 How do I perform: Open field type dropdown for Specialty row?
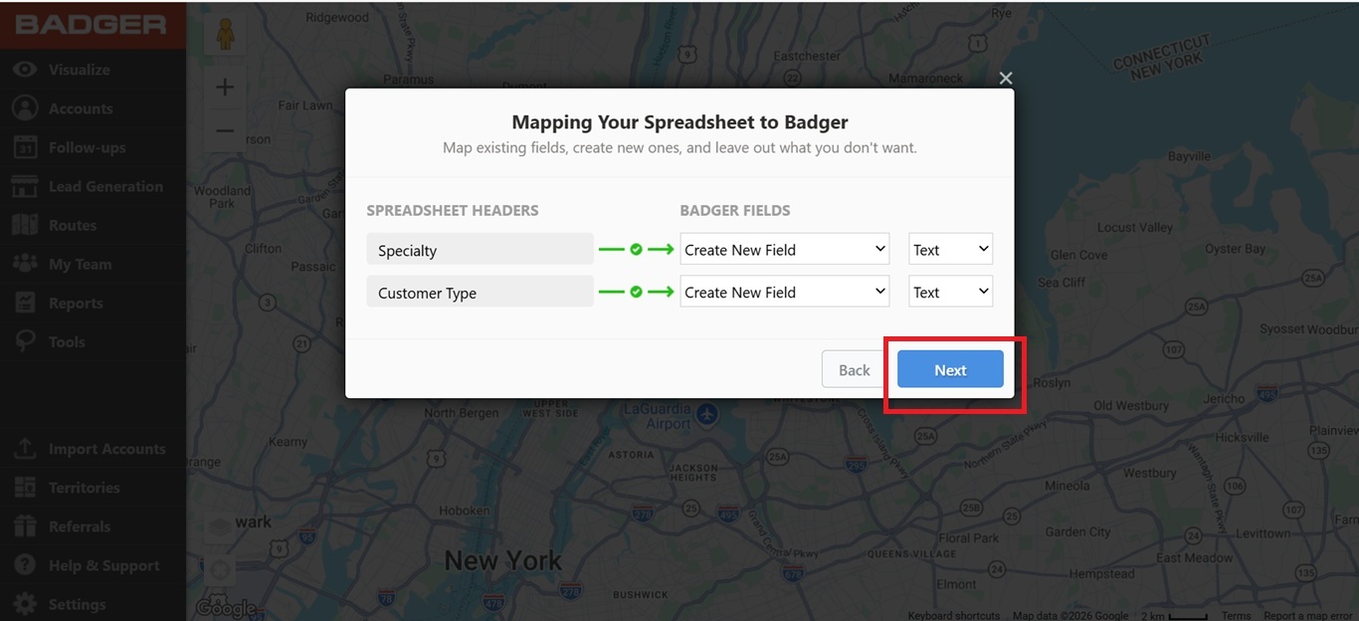click(x=951, y=249)
